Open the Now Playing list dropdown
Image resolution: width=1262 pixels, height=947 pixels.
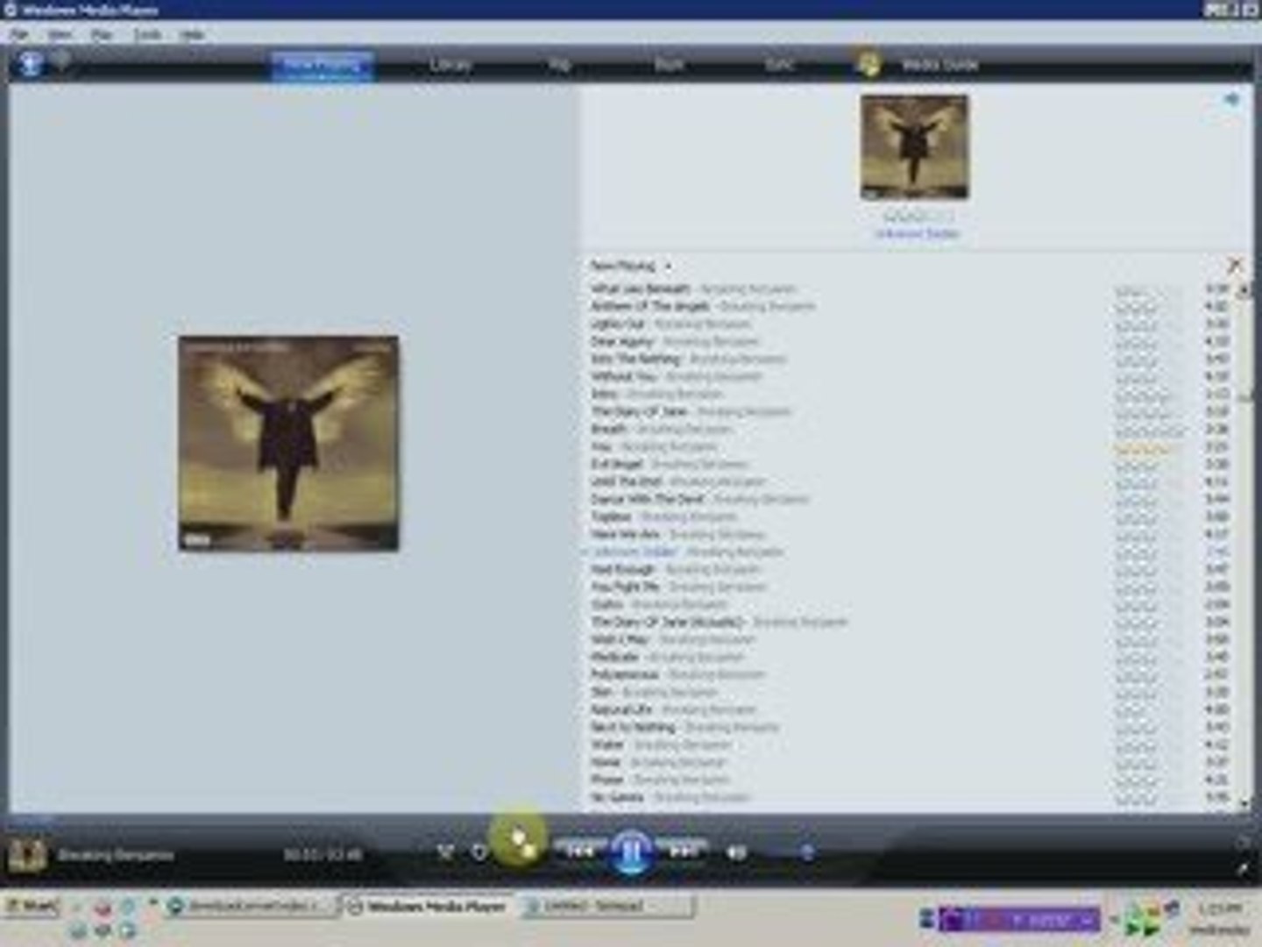tap(631, 265)
